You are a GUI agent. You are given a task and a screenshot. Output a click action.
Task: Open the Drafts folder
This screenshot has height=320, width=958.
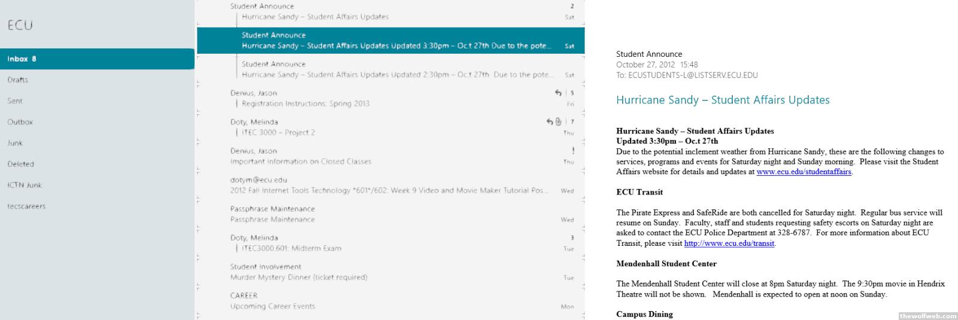coord(18,80)
